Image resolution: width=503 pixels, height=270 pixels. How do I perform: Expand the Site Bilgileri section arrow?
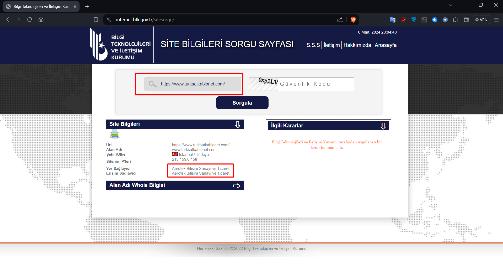coord(238,124)
